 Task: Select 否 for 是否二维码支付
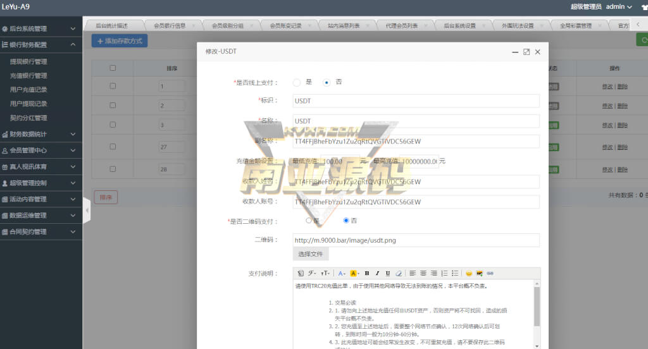point(346,221)
